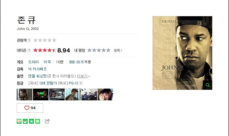Click the poster magnifier icon
Image resolution: width=229 pixels, height=136 pixels.
[x=208, y=85]
